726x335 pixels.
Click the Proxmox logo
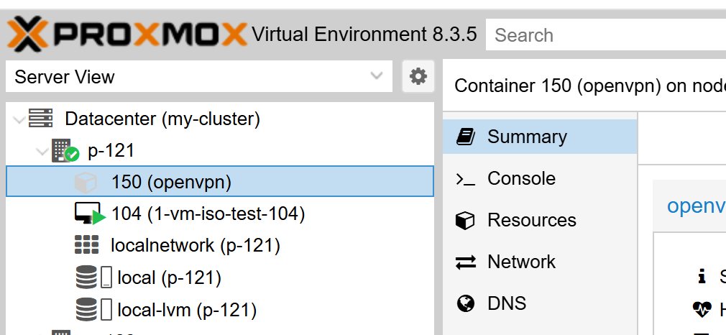tap(127, 34)
